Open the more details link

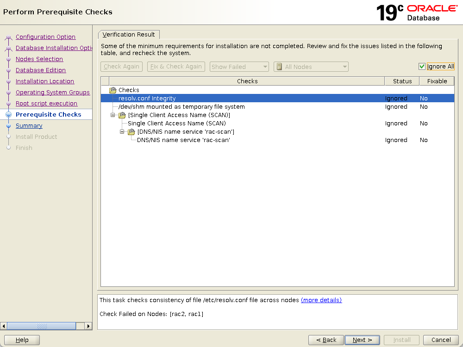coord(321,300)
